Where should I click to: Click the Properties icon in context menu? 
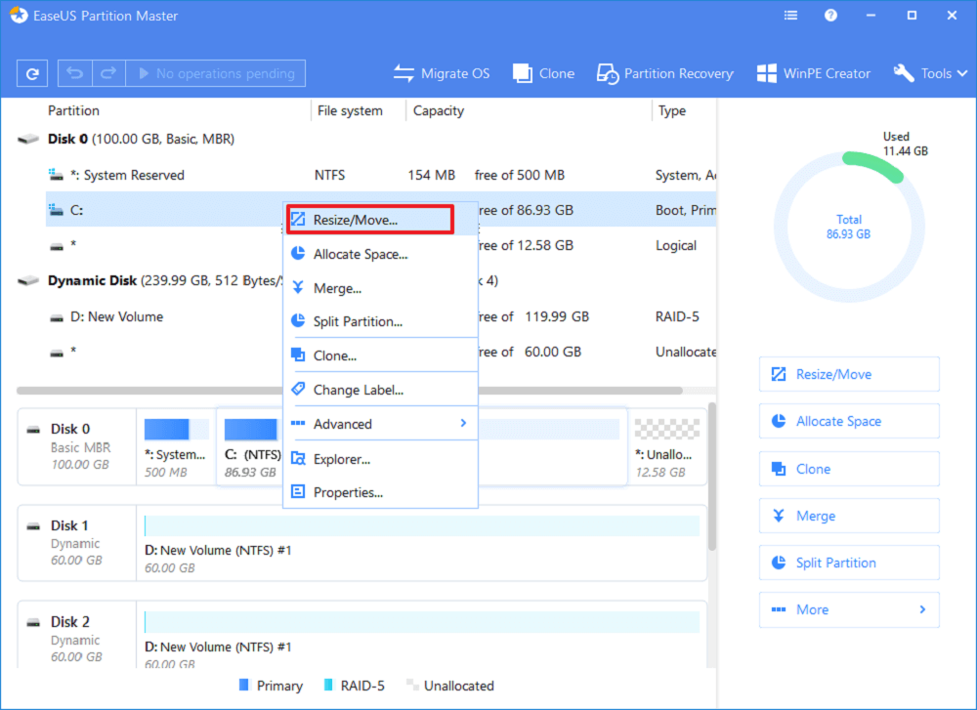[298, 491]
